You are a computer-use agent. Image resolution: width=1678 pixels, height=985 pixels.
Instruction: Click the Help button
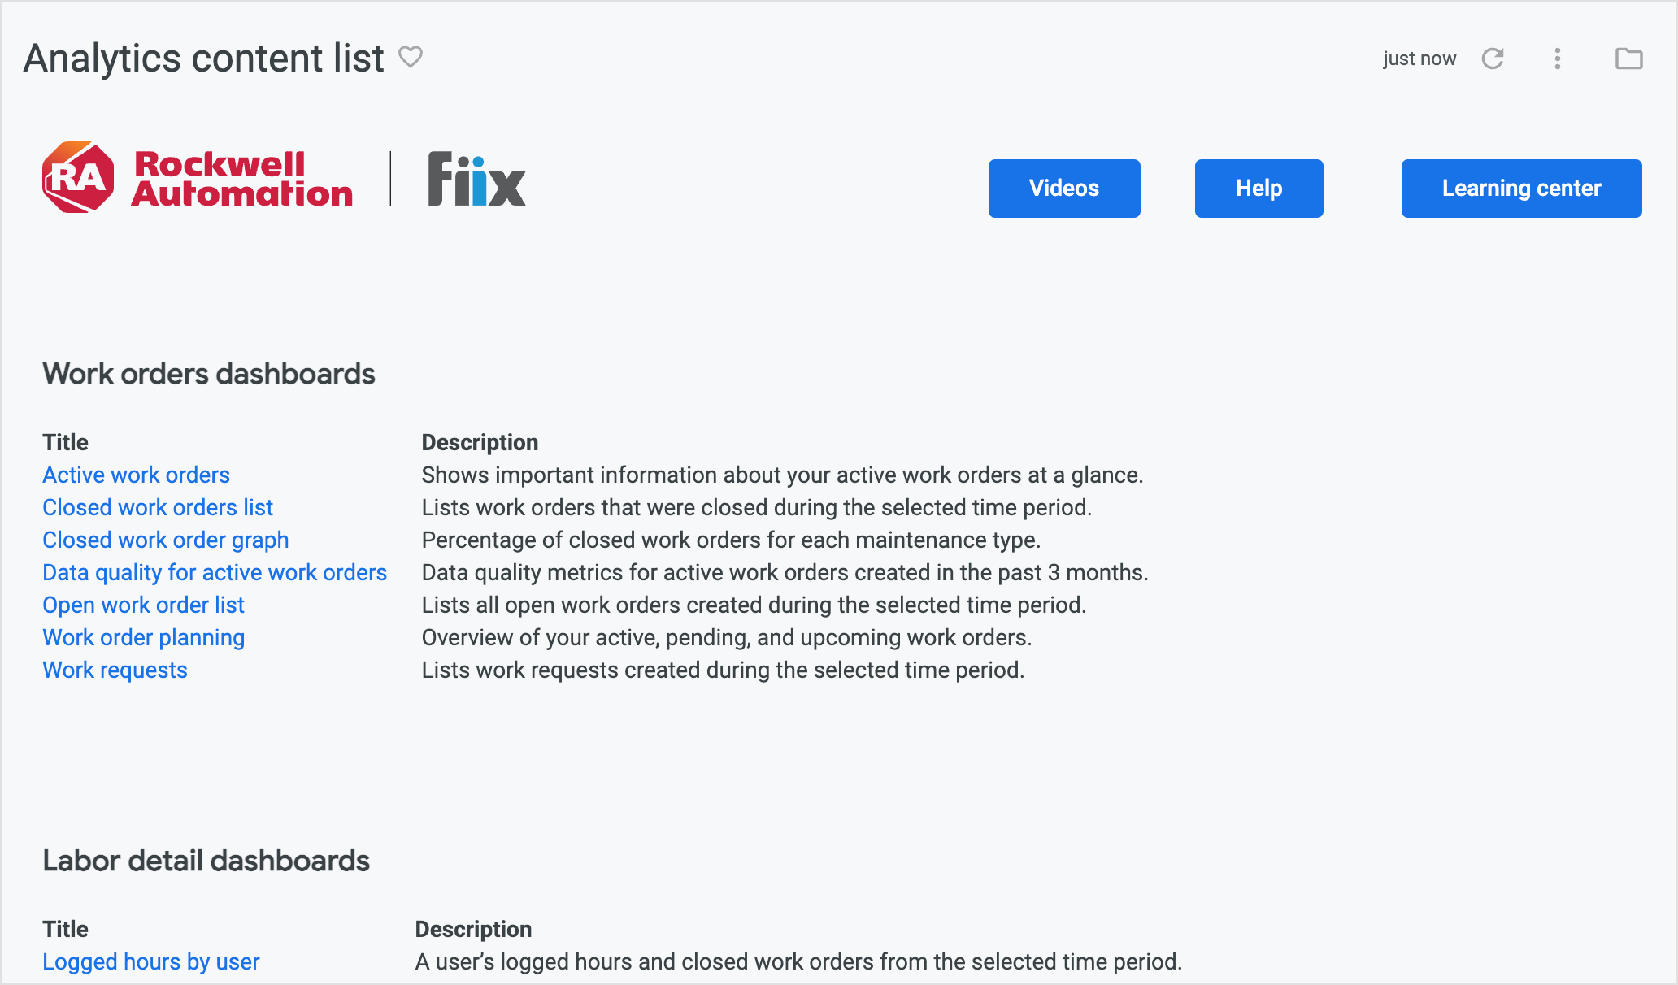1259,189
